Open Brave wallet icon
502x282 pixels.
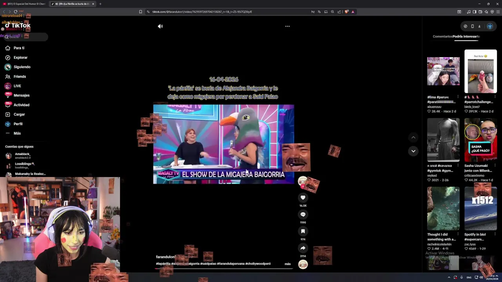click(480, 12)
